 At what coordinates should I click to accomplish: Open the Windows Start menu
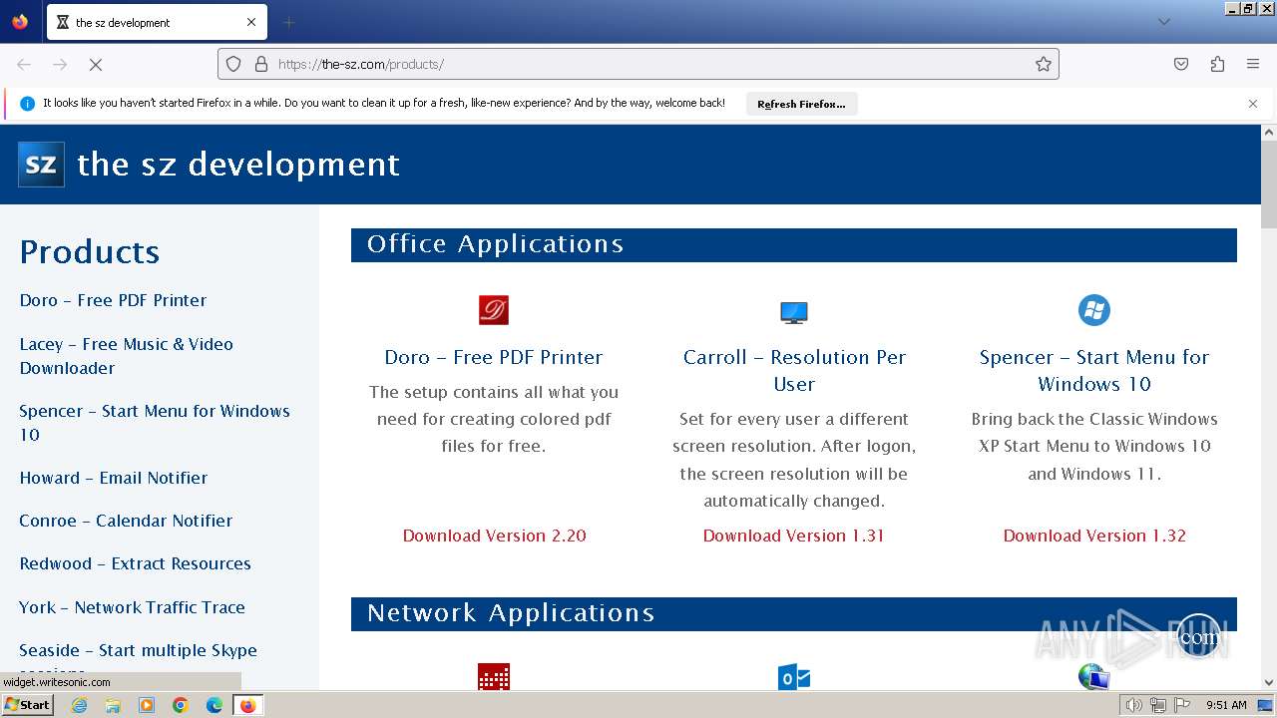coord(27,705)
